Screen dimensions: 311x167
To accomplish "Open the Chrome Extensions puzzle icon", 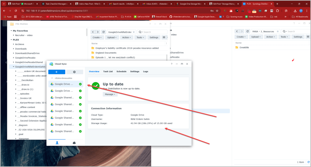I will [x=278, y=11].
